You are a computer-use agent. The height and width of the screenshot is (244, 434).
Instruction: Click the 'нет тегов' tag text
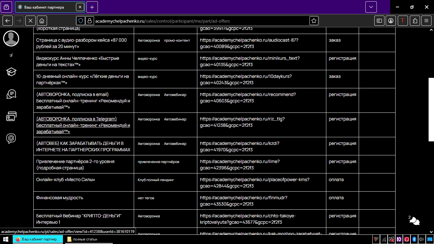[x=146, y=198]
